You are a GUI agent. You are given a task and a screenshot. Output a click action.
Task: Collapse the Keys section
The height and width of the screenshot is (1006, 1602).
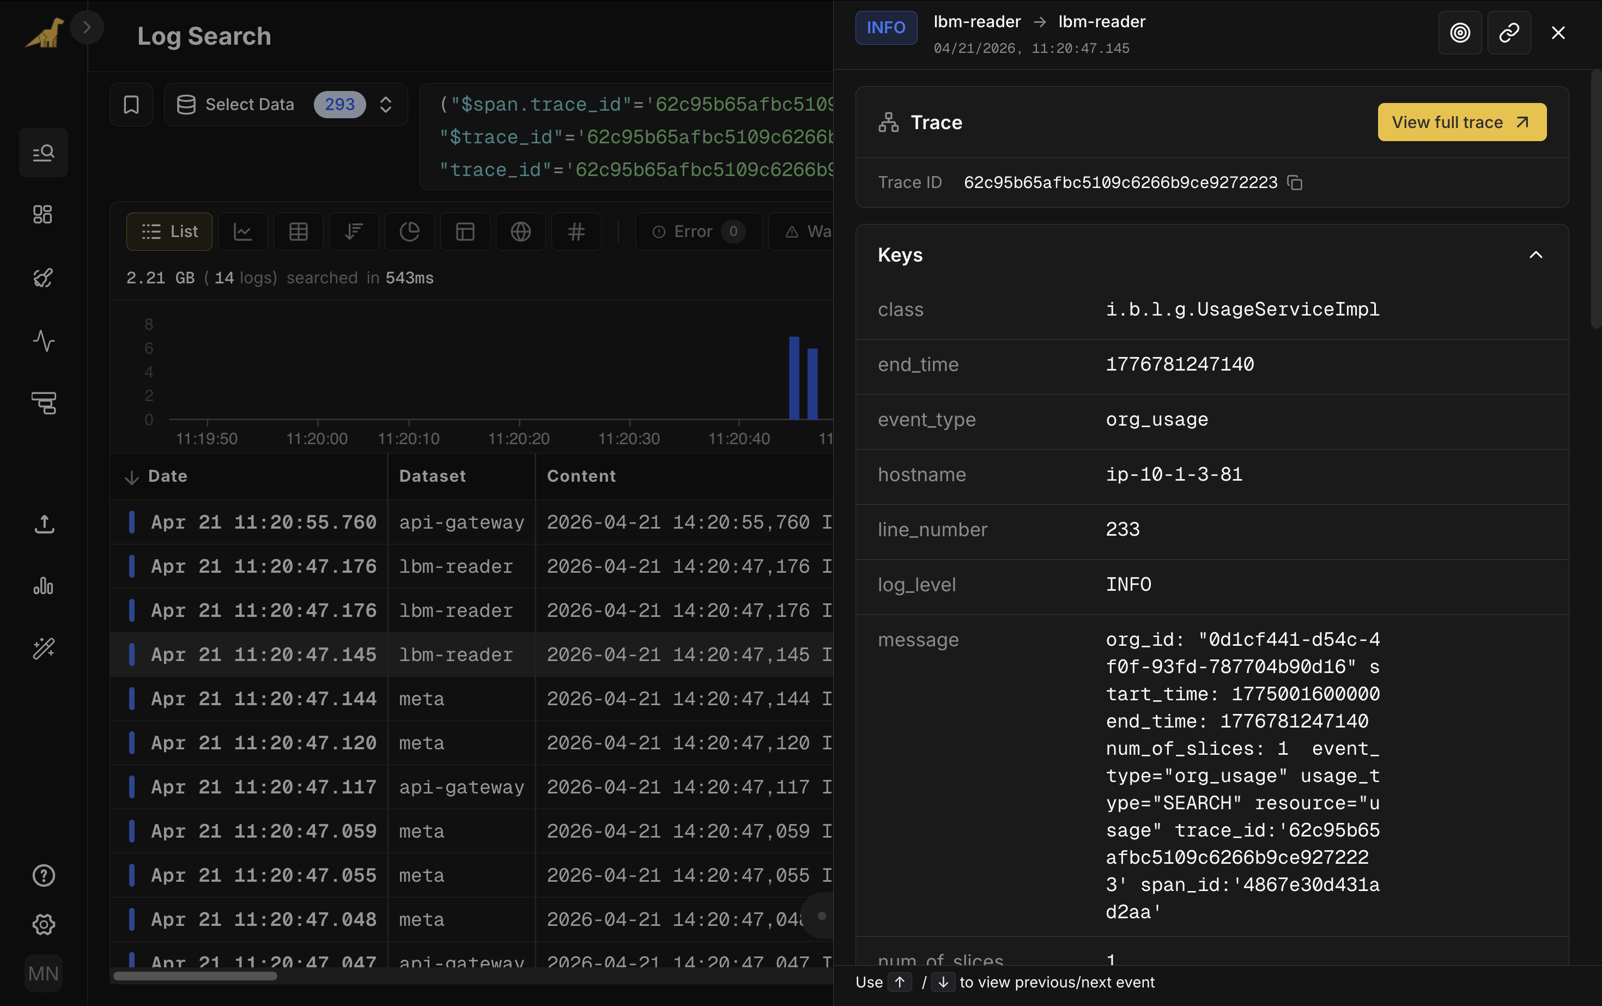tap(1536, 255)
